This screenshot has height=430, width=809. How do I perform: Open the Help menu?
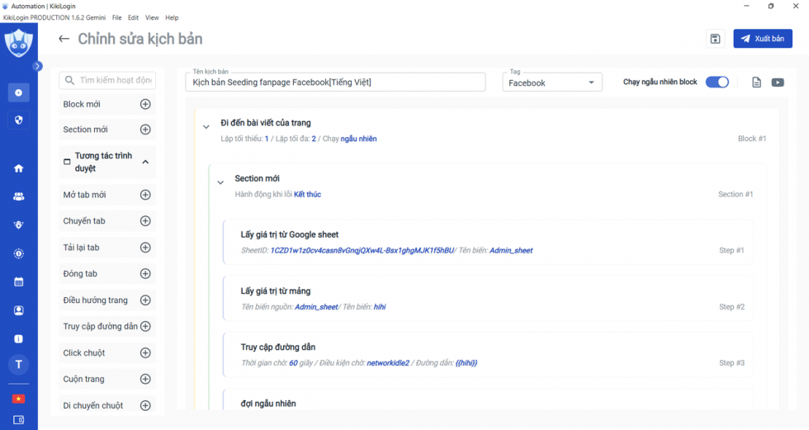tap(172, 17)
